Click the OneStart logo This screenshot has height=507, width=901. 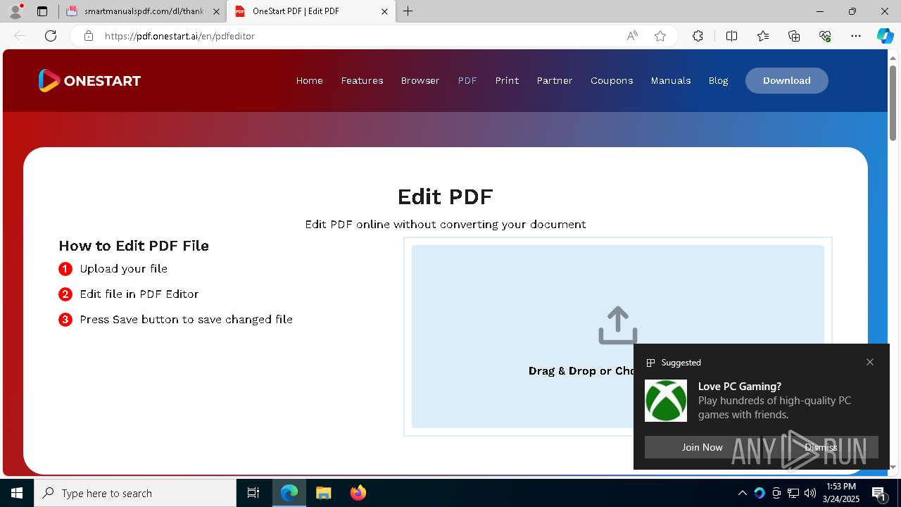(89, 80)
